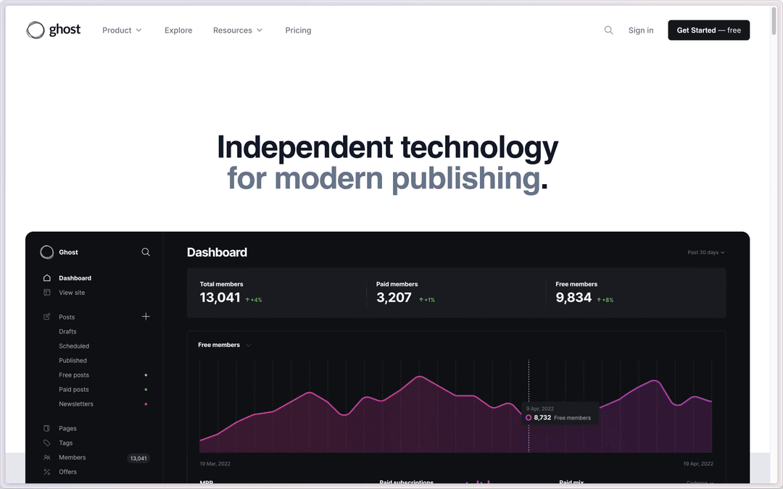Go to the Explore menu item
This screenshot has width=783, height=489.
coord(178,30)
